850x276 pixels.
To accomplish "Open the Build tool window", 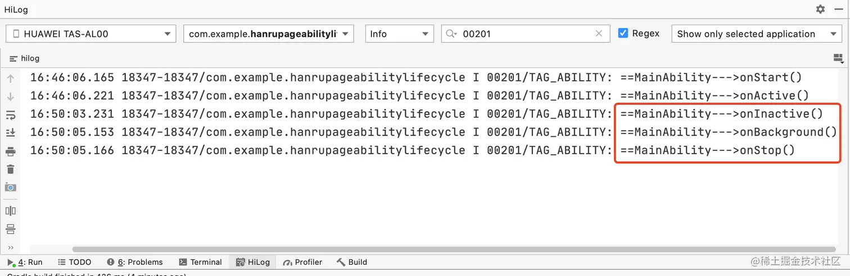I will pyautogui.click(x=352, y=262).
